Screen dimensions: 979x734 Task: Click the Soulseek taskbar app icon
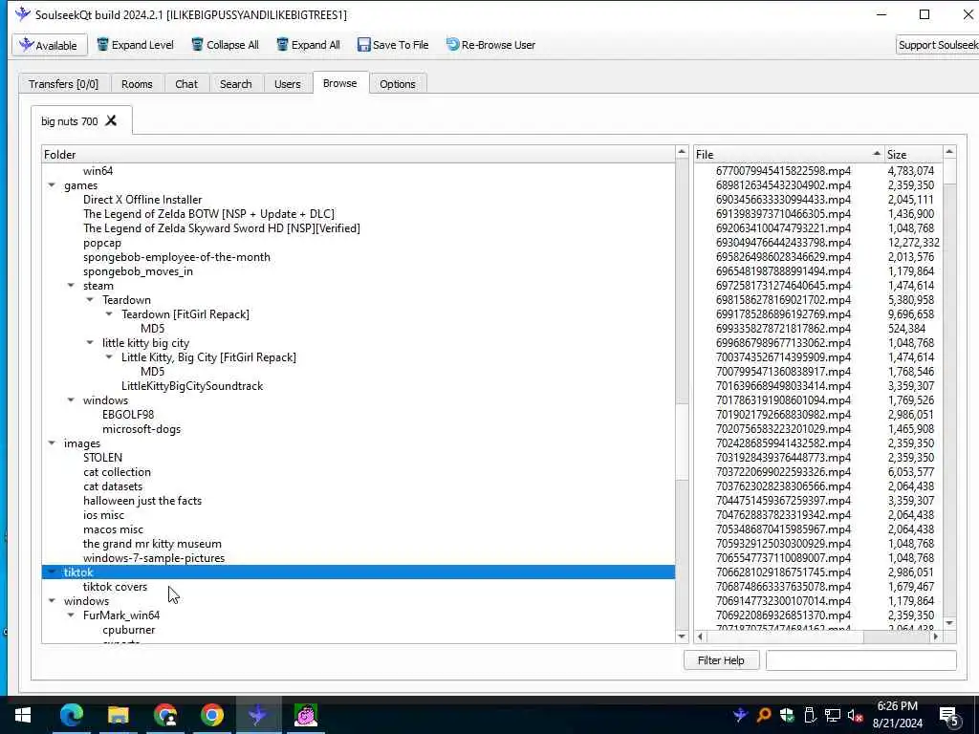tap(258, 715)
